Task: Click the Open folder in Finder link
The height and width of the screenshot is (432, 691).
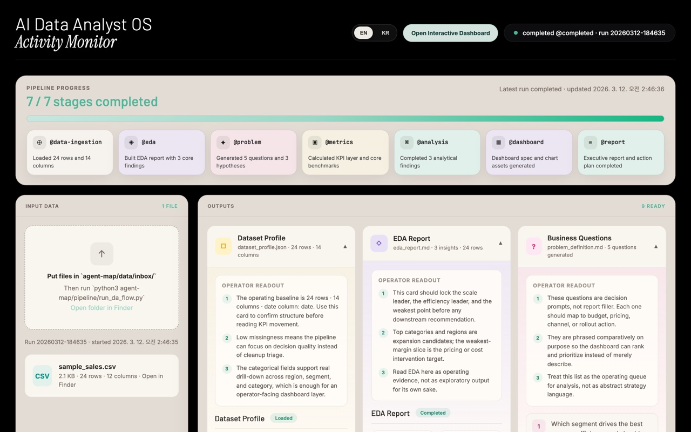Action: pos(101,308)
